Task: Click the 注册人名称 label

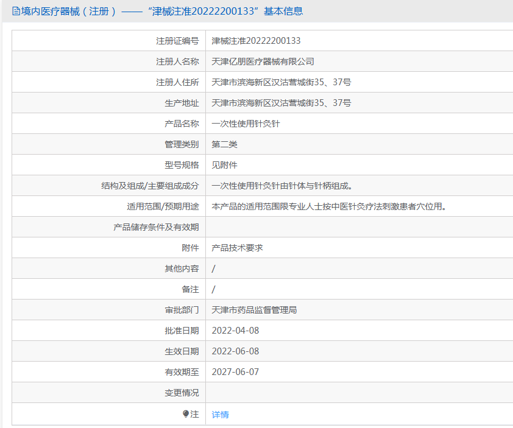Action: 177,61
